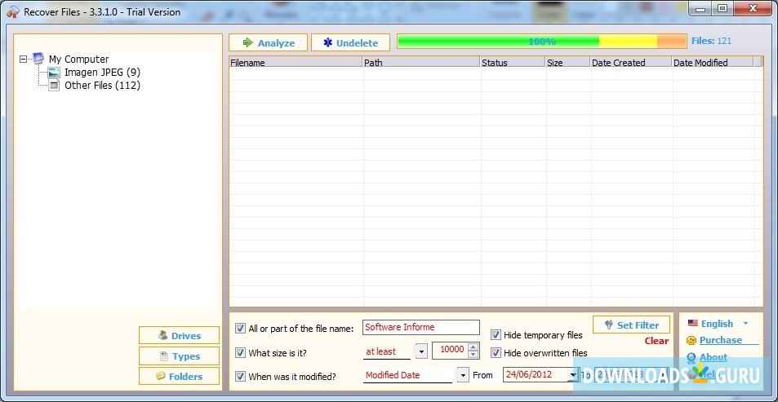Toggle 'When was it modified?' checkbox
This screenshot has height=402, width=778.
click(x=240, y=376)
